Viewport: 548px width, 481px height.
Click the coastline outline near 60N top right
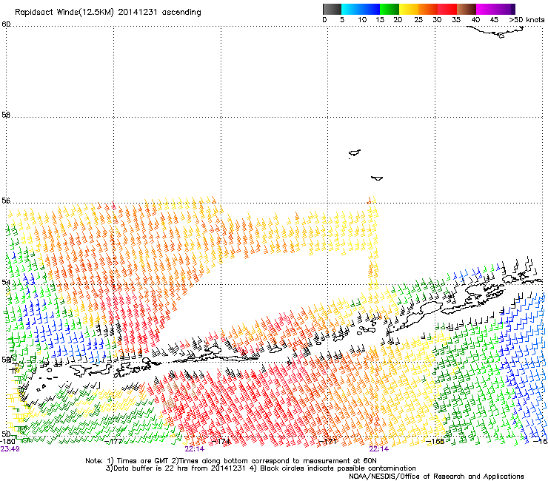coord(495,32)
